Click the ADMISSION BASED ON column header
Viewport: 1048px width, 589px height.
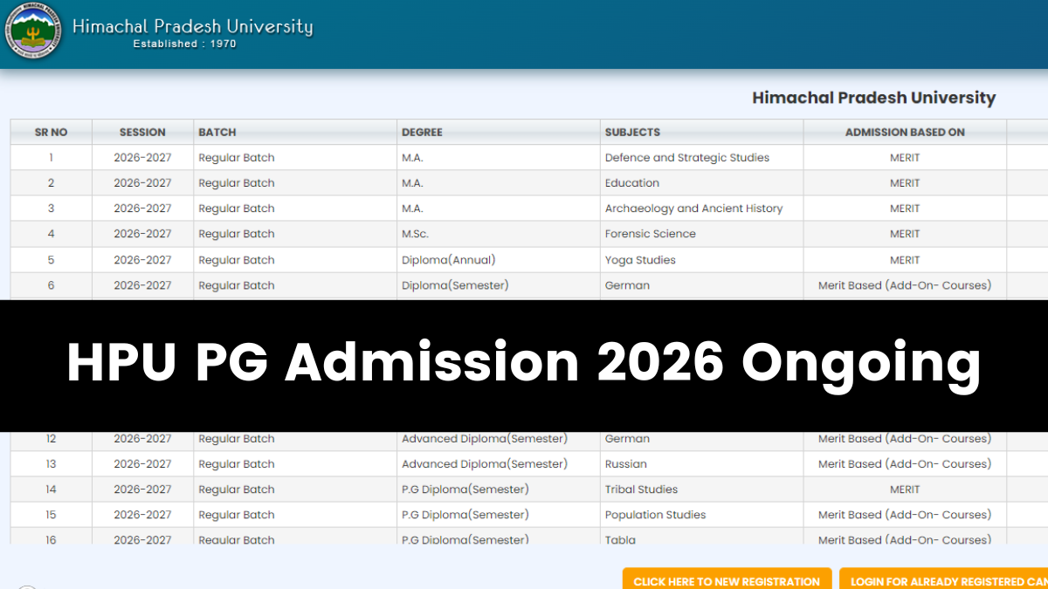905,133
